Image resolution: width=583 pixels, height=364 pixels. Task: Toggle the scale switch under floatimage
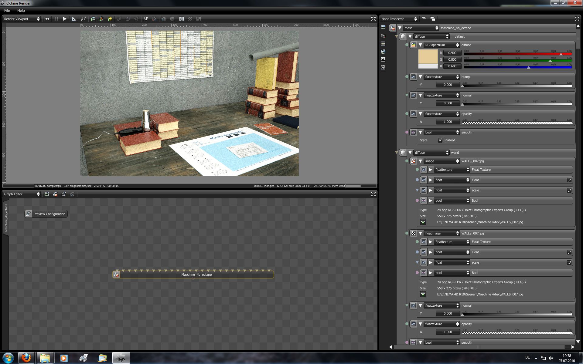[569, 262]
